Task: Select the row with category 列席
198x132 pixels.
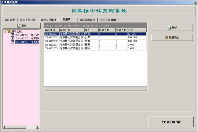Action: [x=95, y=41]
